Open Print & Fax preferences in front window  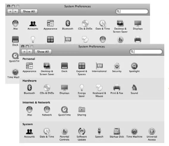(117, 89)
